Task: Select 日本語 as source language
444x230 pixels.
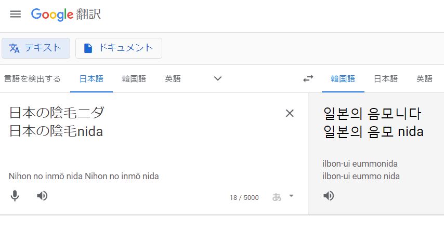Action: tap(92, 79)
